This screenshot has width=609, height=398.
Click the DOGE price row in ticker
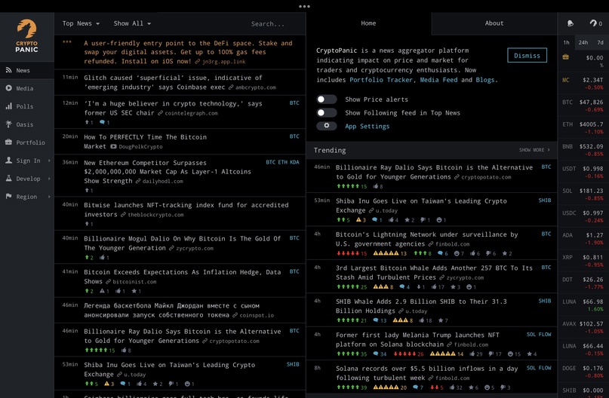tap(583, 371)
